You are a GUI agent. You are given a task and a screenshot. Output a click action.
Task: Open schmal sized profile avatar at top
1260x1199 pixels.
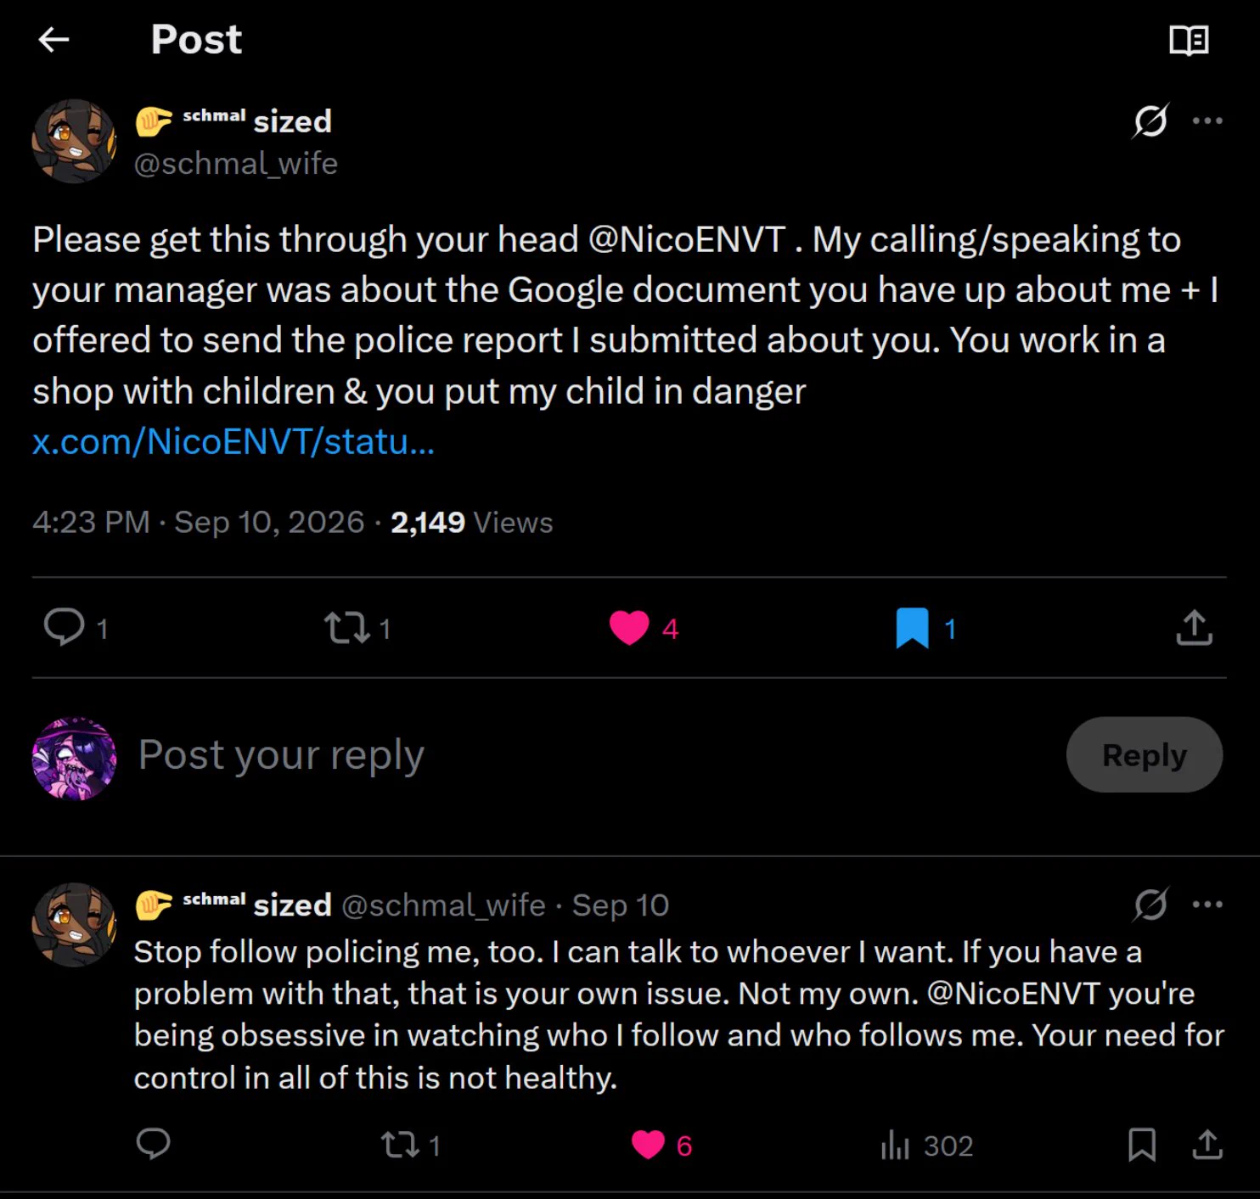pos(75,141)
